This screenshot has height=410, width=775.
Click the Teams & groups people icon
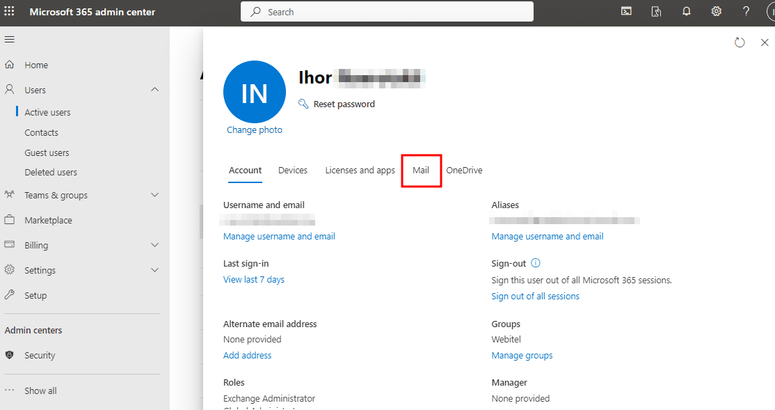point(9,194)
